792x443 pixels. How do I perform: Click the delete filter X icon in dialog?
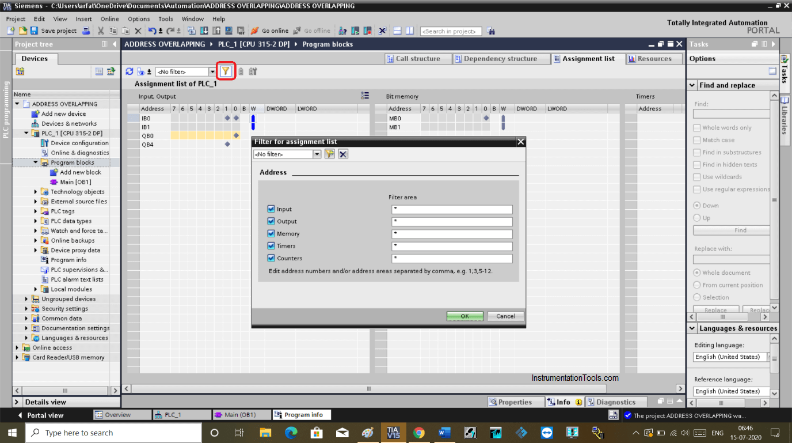[343, 154]
